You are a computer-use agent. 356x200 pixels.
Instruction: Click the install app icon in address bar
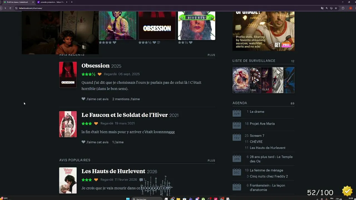tap(331, 8)
